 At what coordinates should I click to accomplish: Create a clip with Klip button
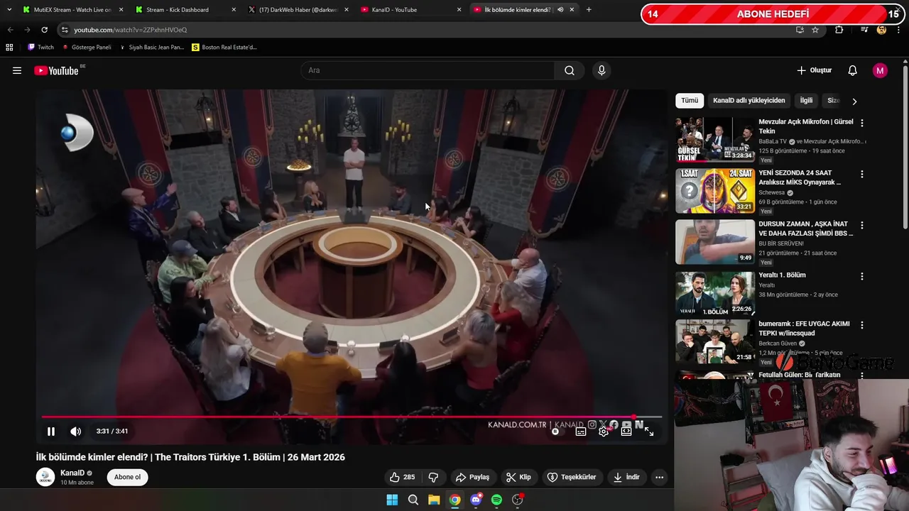point(518,477)
